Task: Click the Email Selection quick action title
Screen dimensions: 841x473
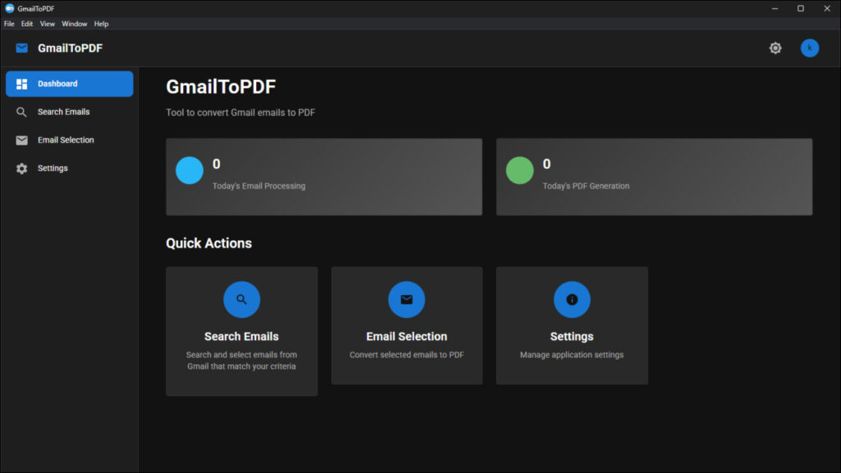Action: click(x=407, y=337)
